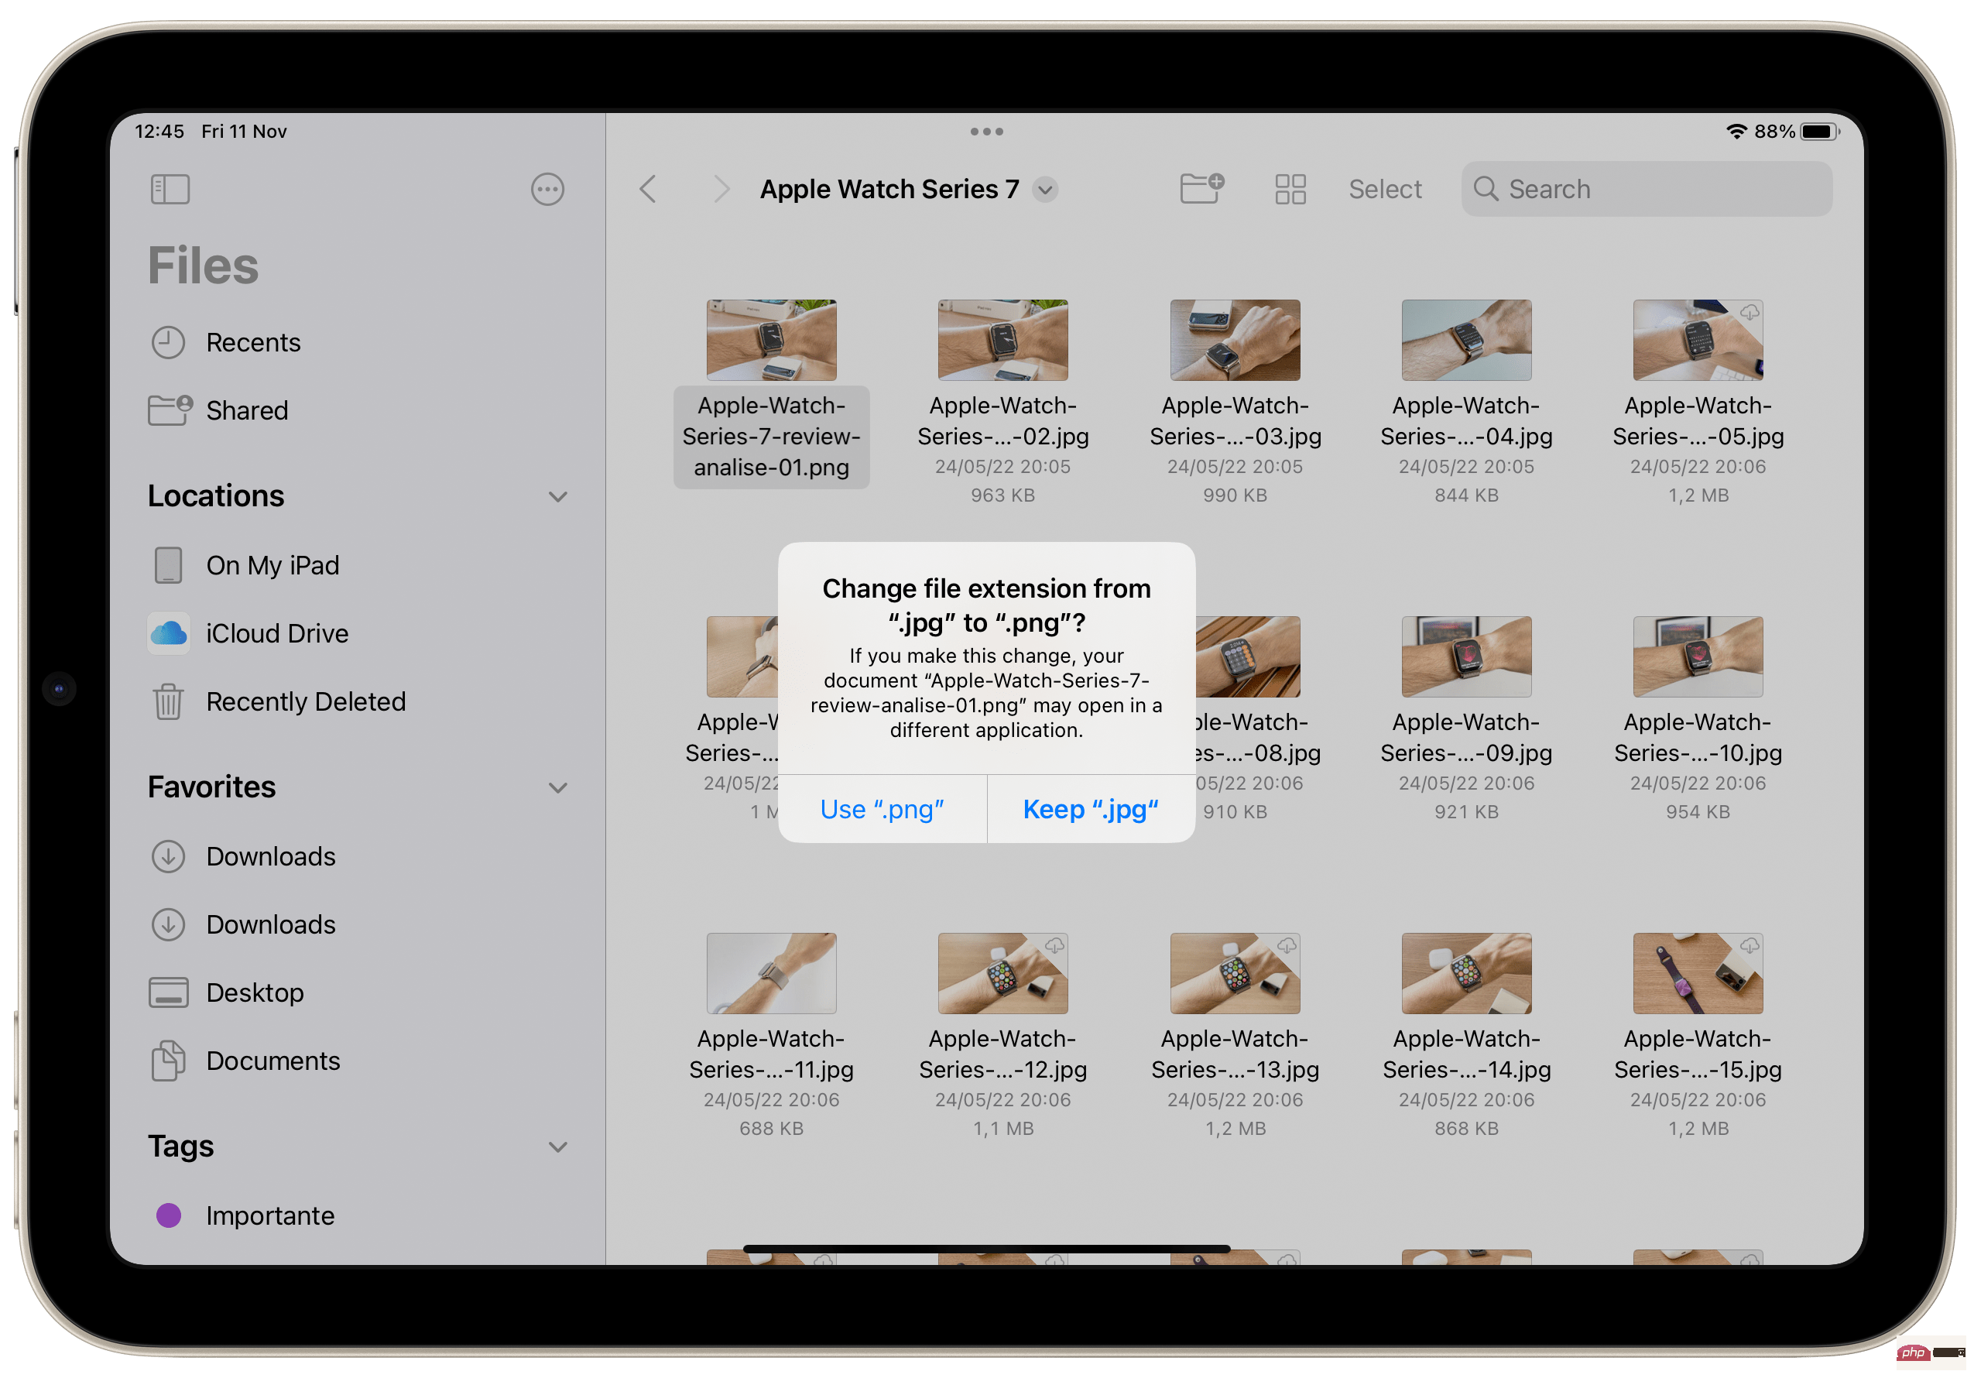Open the Apple Watch Series 7 folder dropdown
The height and width of the screenshot is (1378, 1974).
tap(1050, 189)
